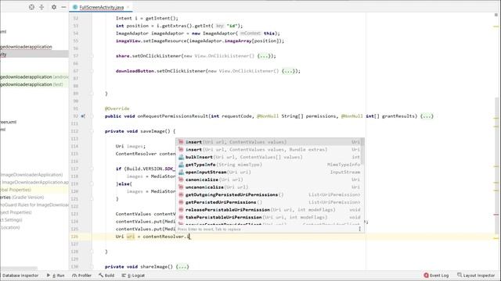Open the Layout Inspector
The height and width of the screenshot is (281, 501).
point(476,276)
